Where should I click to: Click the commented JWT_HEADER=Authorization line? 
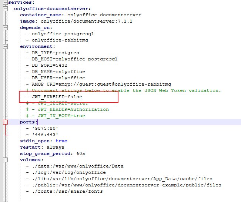(67, 110)
